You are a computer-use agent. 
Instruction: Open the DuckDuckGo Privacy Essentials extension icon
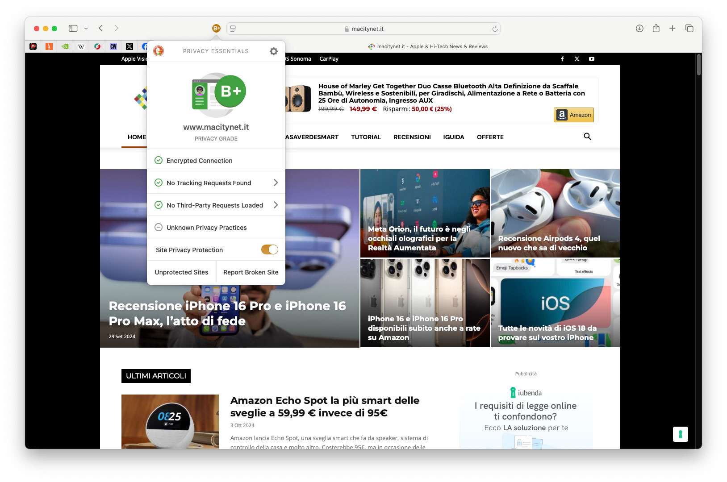216,28
